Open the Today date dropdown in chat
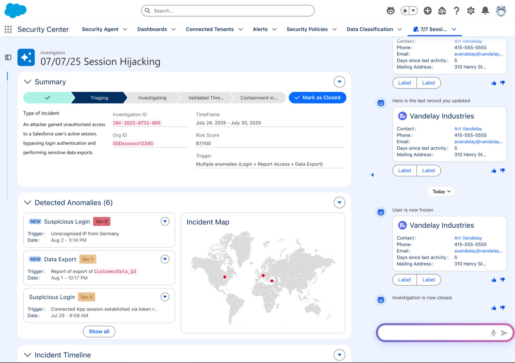 441,191
